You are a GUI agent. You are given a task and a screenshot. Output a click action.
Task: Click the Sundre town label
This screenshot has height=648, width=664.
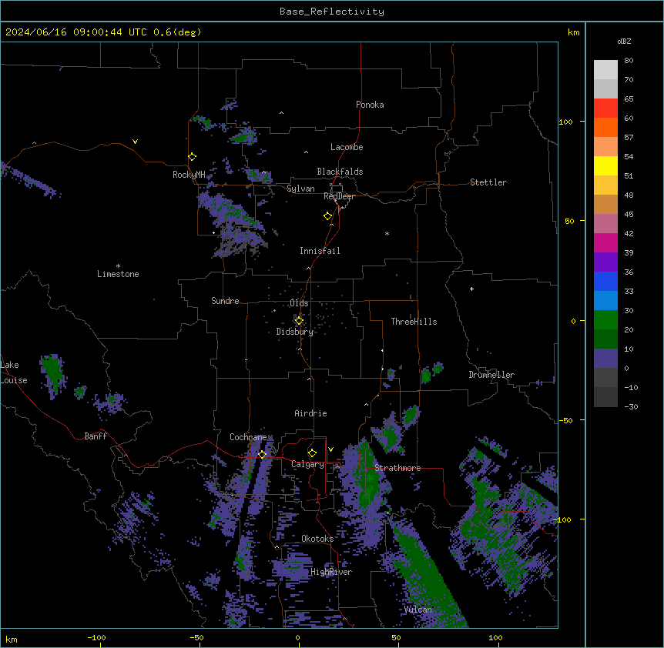click(225, 301)
